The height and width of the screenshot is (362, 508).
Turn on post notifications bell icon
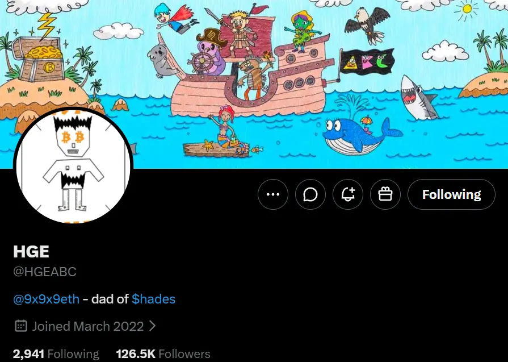[x=348, y=194]
